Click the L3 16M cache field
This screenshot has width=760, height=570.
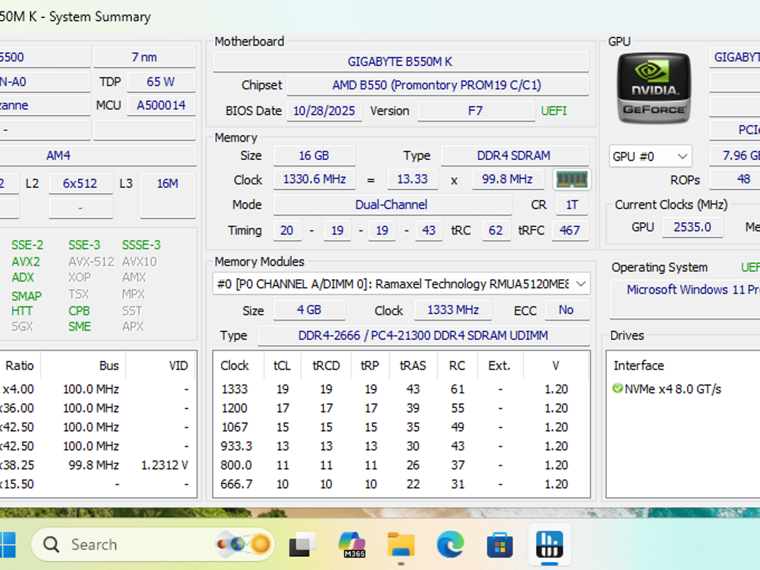point(168,196)
